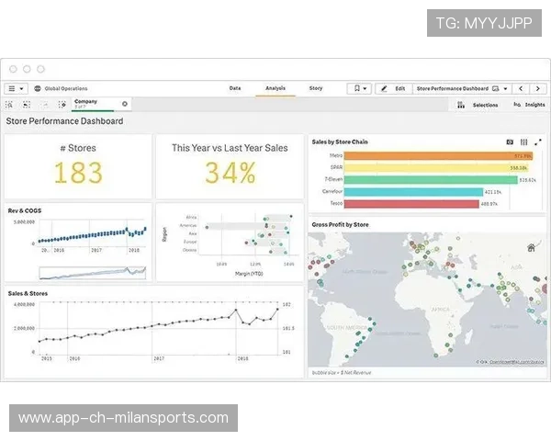
Task: Expand the Store Performance Dashboard sheet selector
Action: click(461, 89)
